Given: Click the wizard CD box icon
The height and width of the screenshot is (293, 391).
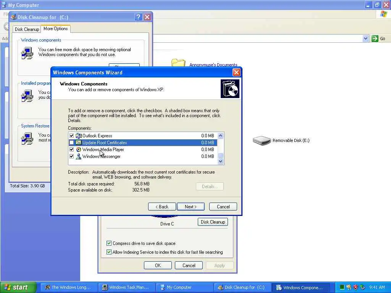Looking at the screenshot, I should click(x=230, y=89).
